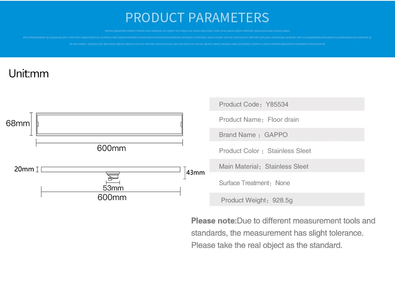Click the 53mm outlet width label
395x281 pixels.
pos(113,188)
